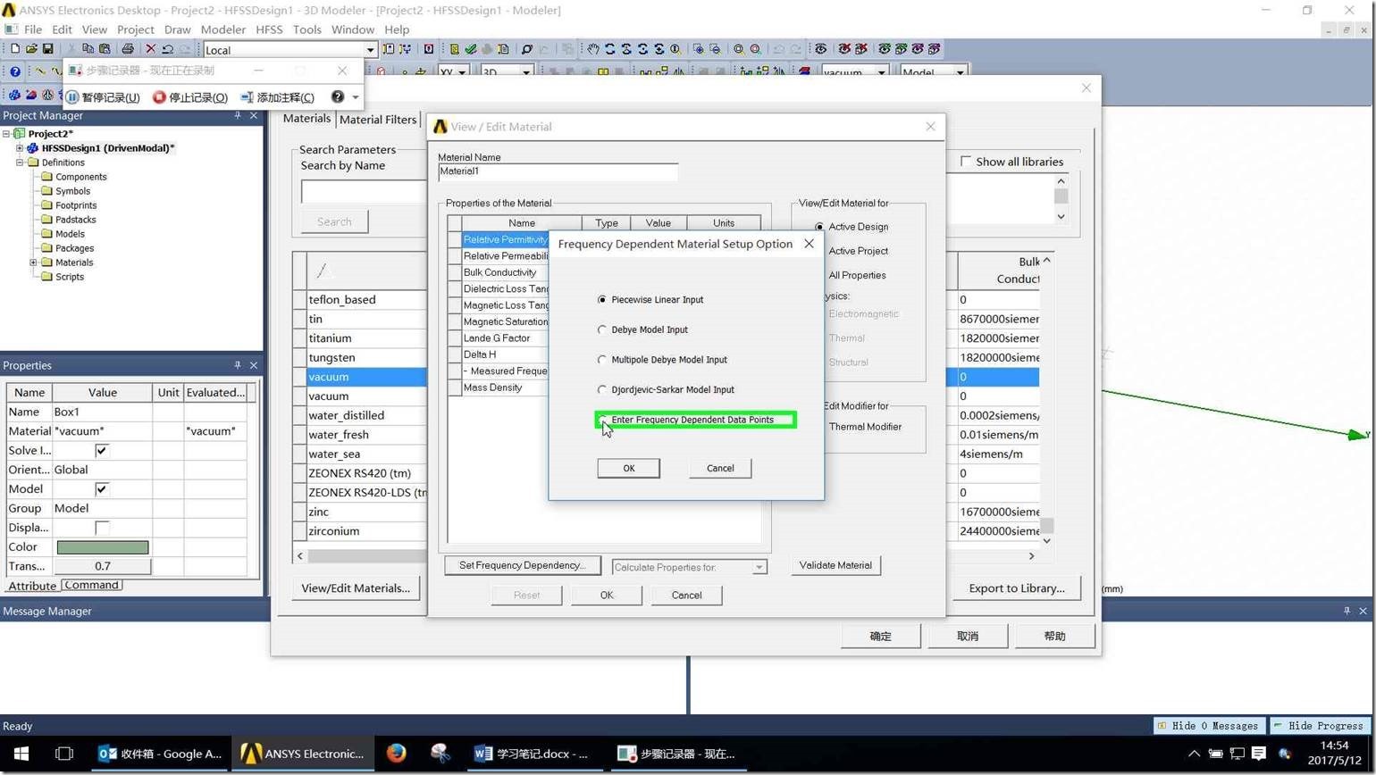Click the View/Edit Materials button
1376x775 pixels.
click(356, 588)
